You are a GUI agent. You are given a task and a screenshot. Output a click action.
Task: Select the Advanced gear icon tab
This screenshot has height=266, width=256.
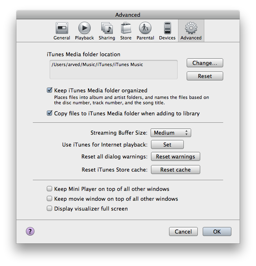pos(191,31)
